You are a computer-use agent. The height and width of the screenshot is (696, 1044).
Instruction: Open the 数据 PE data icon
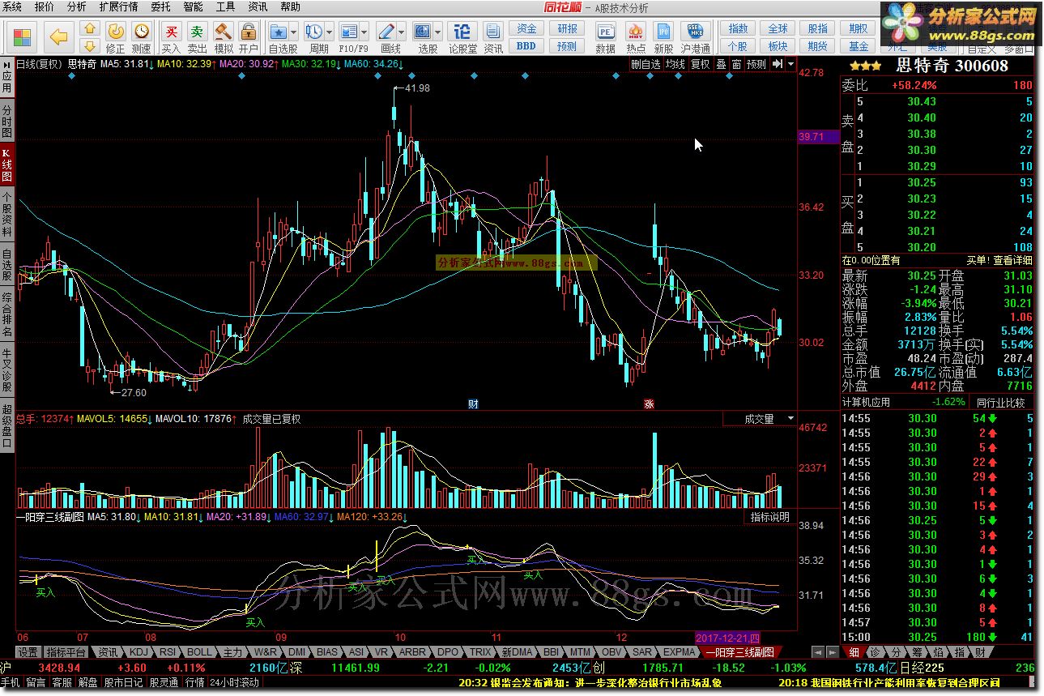click(606, 36)
